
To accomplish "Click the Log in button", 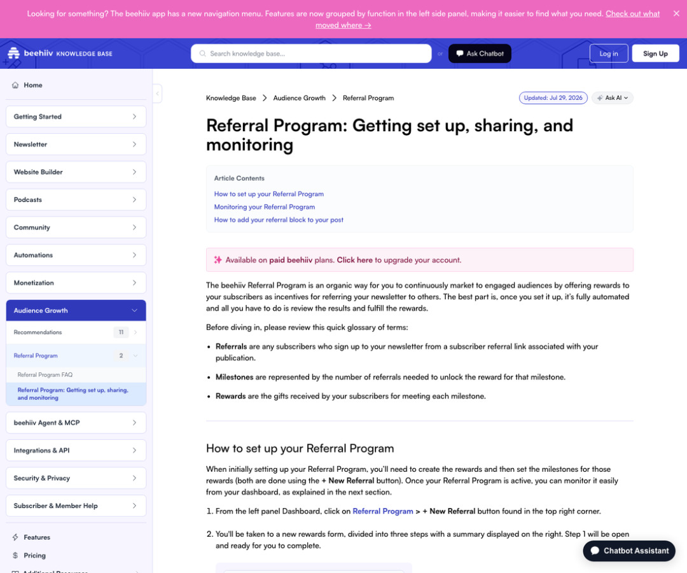I will click(x=609, y=53).
